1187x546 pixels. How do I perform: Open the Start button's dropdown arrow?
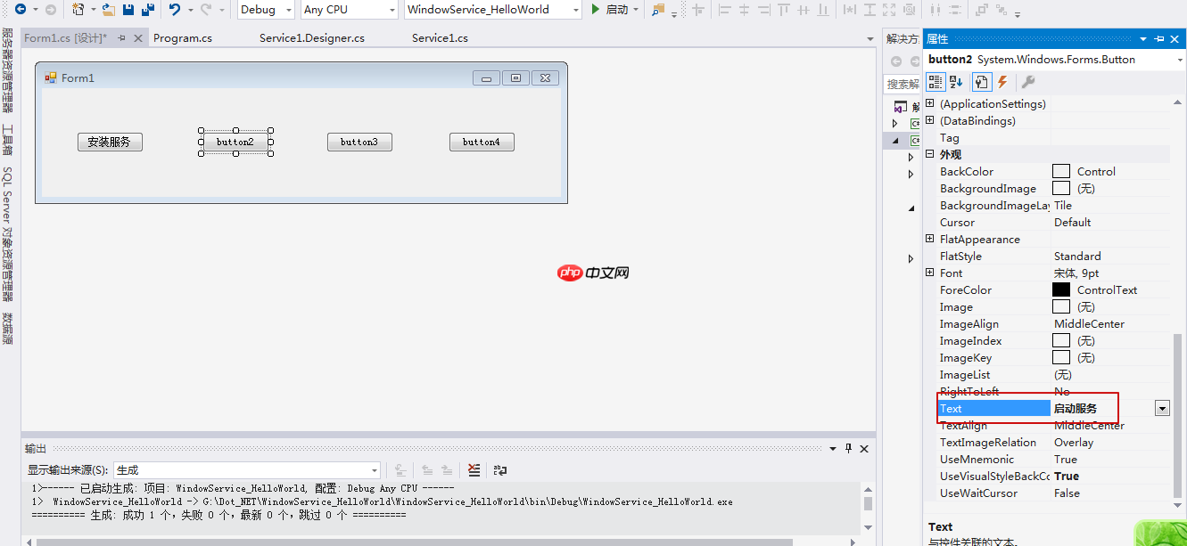[x=636, y=10]
